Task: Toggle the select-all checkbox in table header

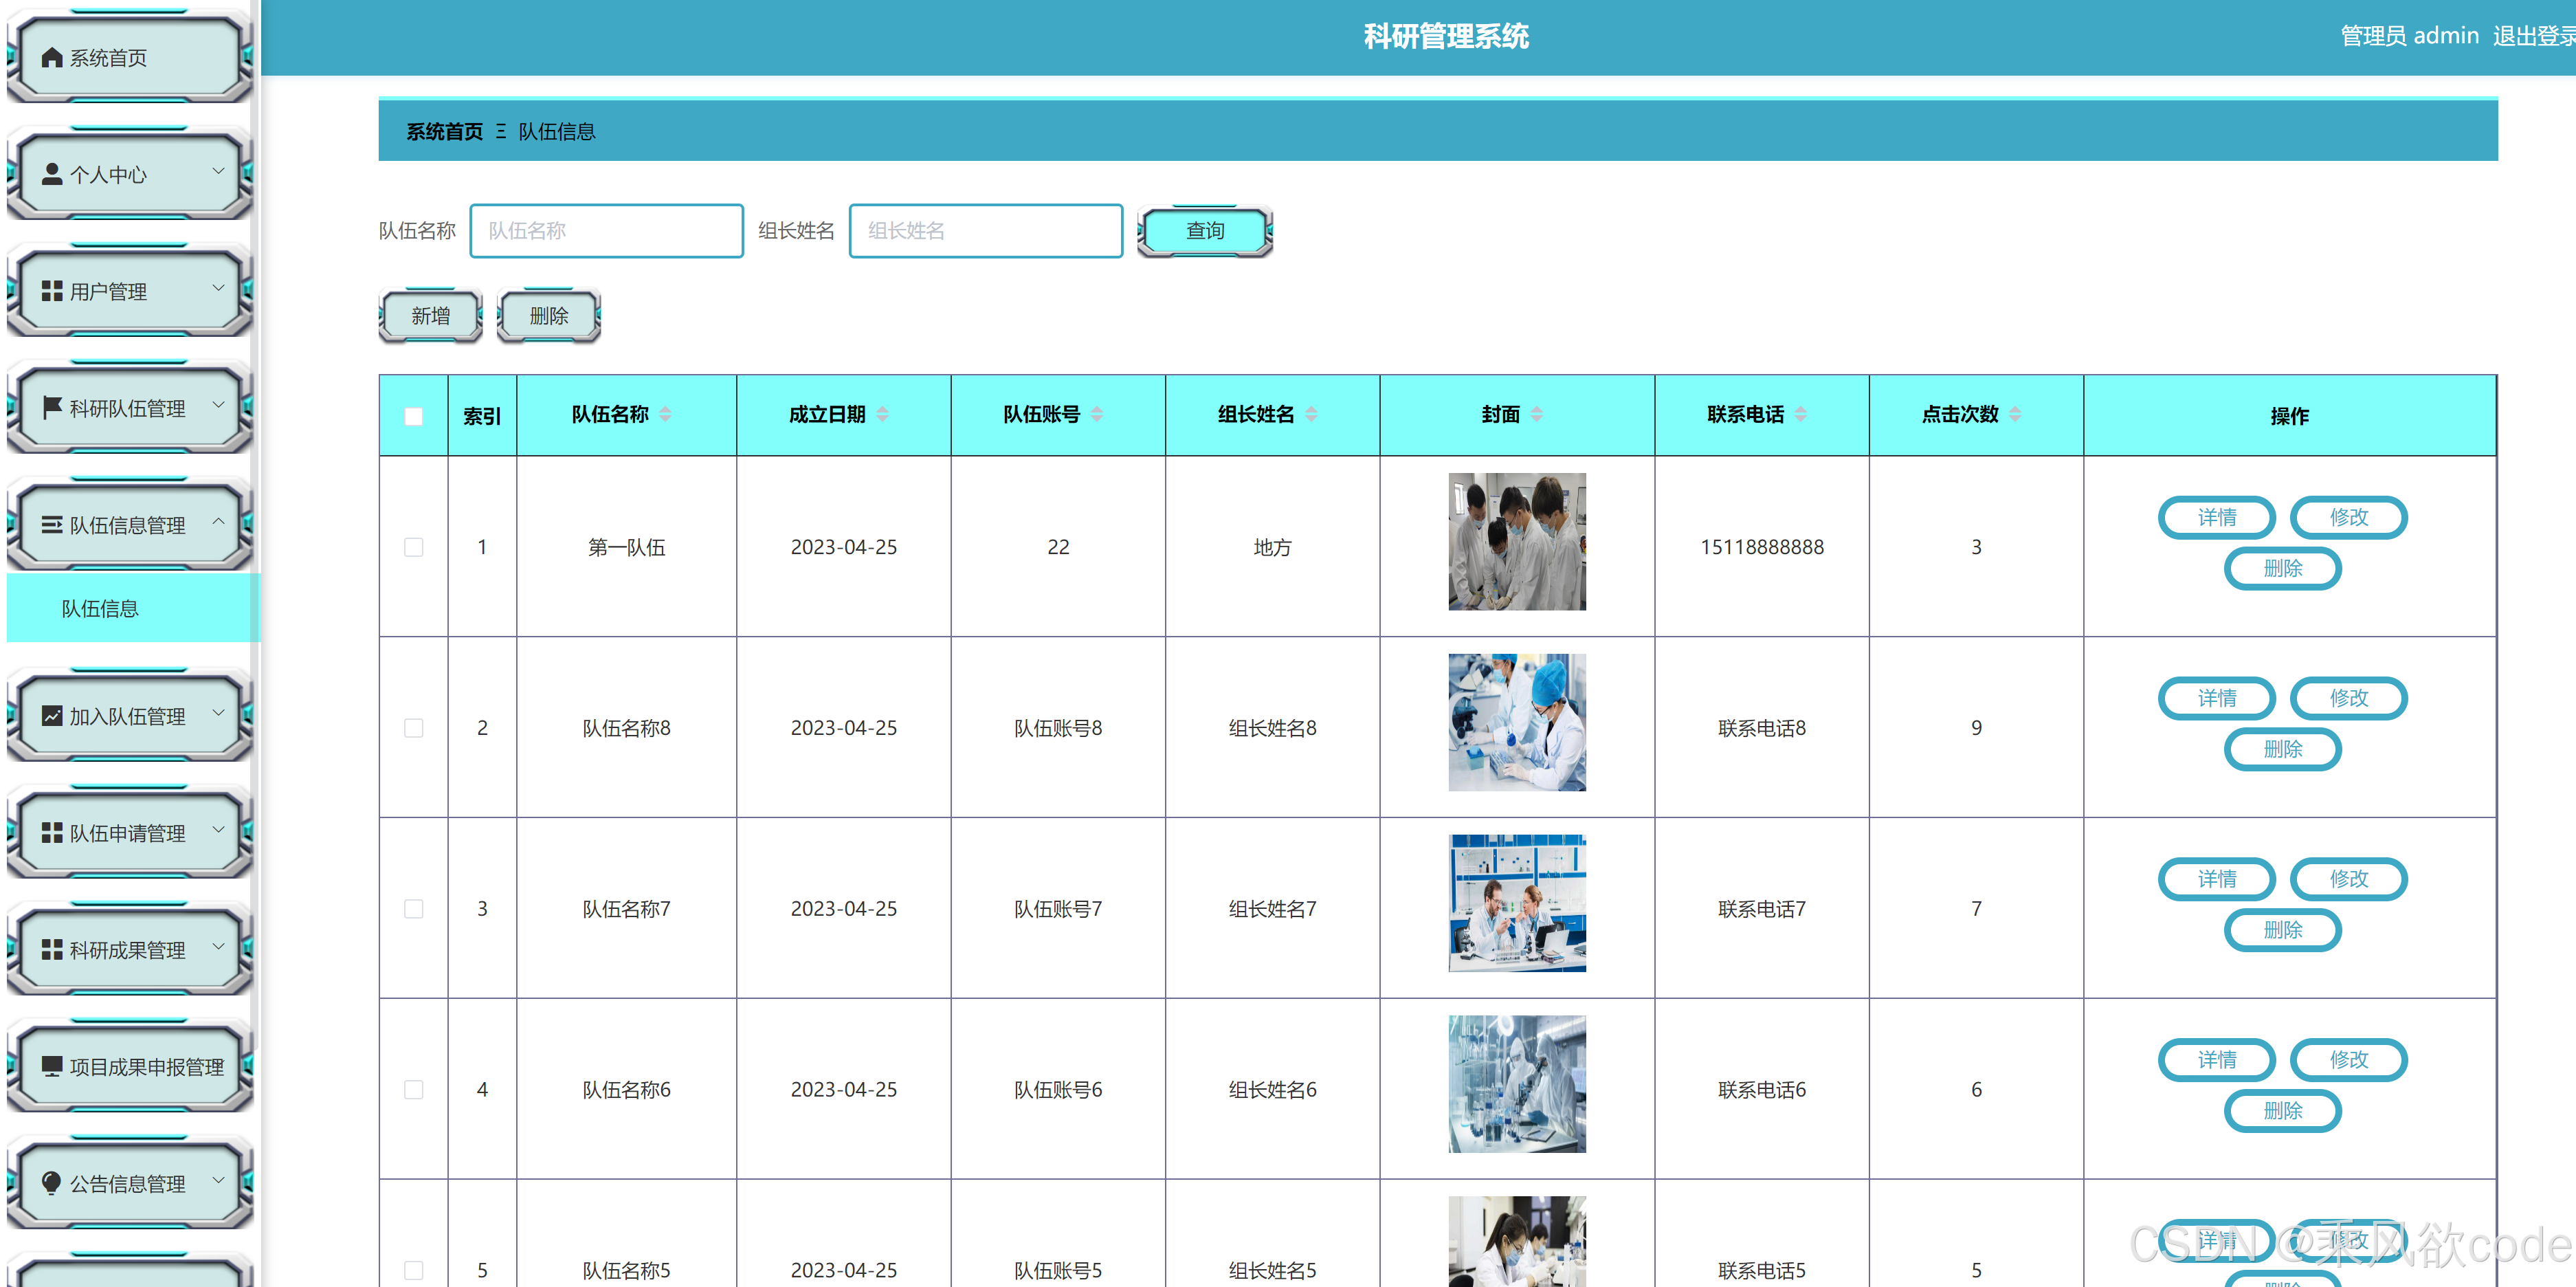Action: coord(413,416)
